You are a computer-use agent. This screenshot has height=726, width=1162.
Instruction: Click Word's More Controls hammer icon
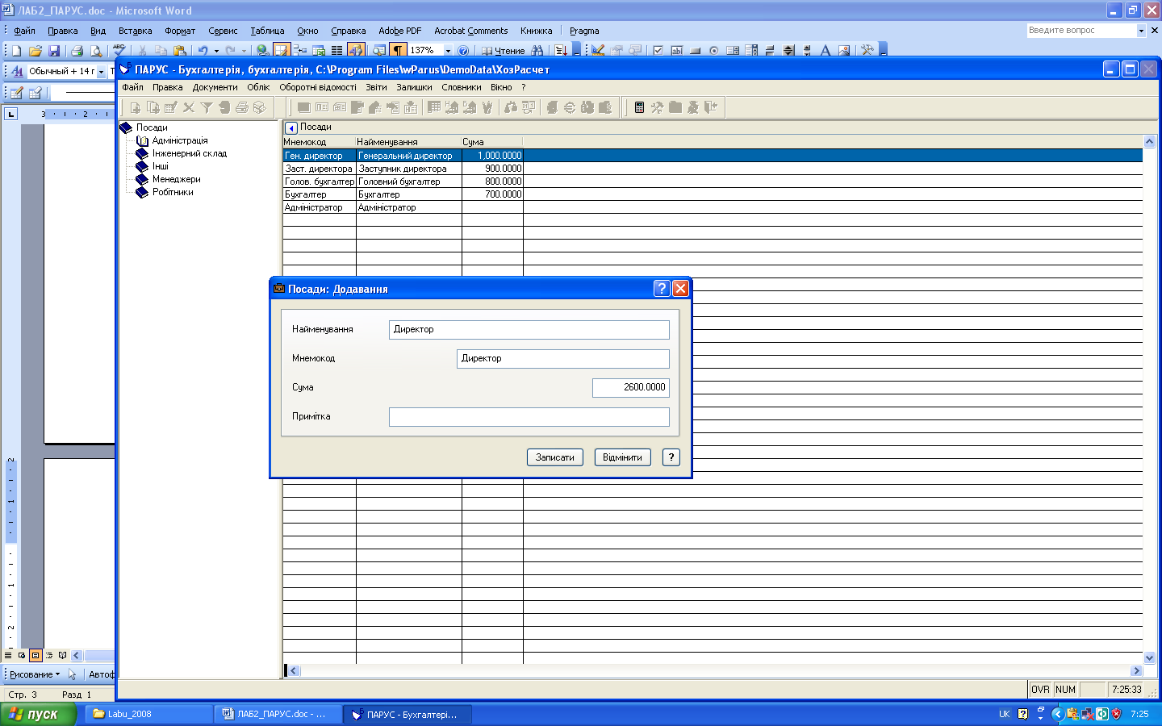coord(867,50)
